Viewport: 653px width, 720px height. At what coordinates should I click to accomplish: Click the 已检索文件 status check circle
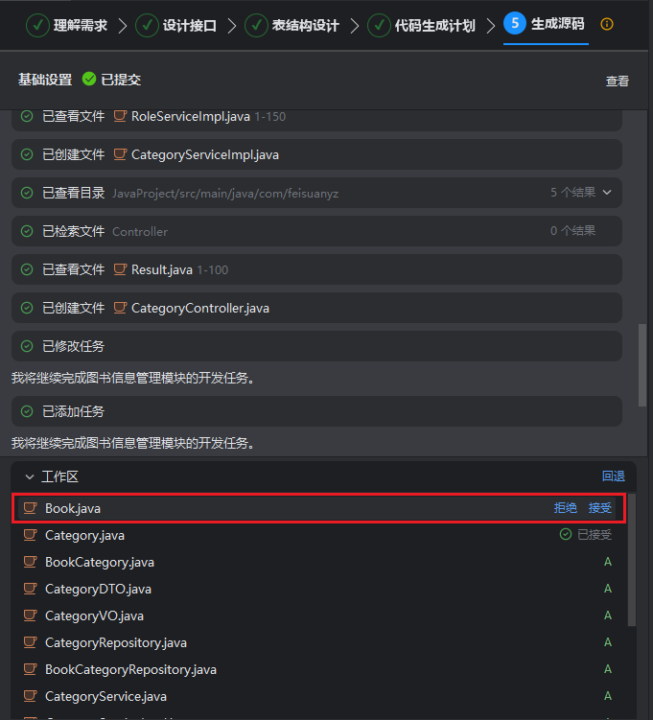(27, 231)
